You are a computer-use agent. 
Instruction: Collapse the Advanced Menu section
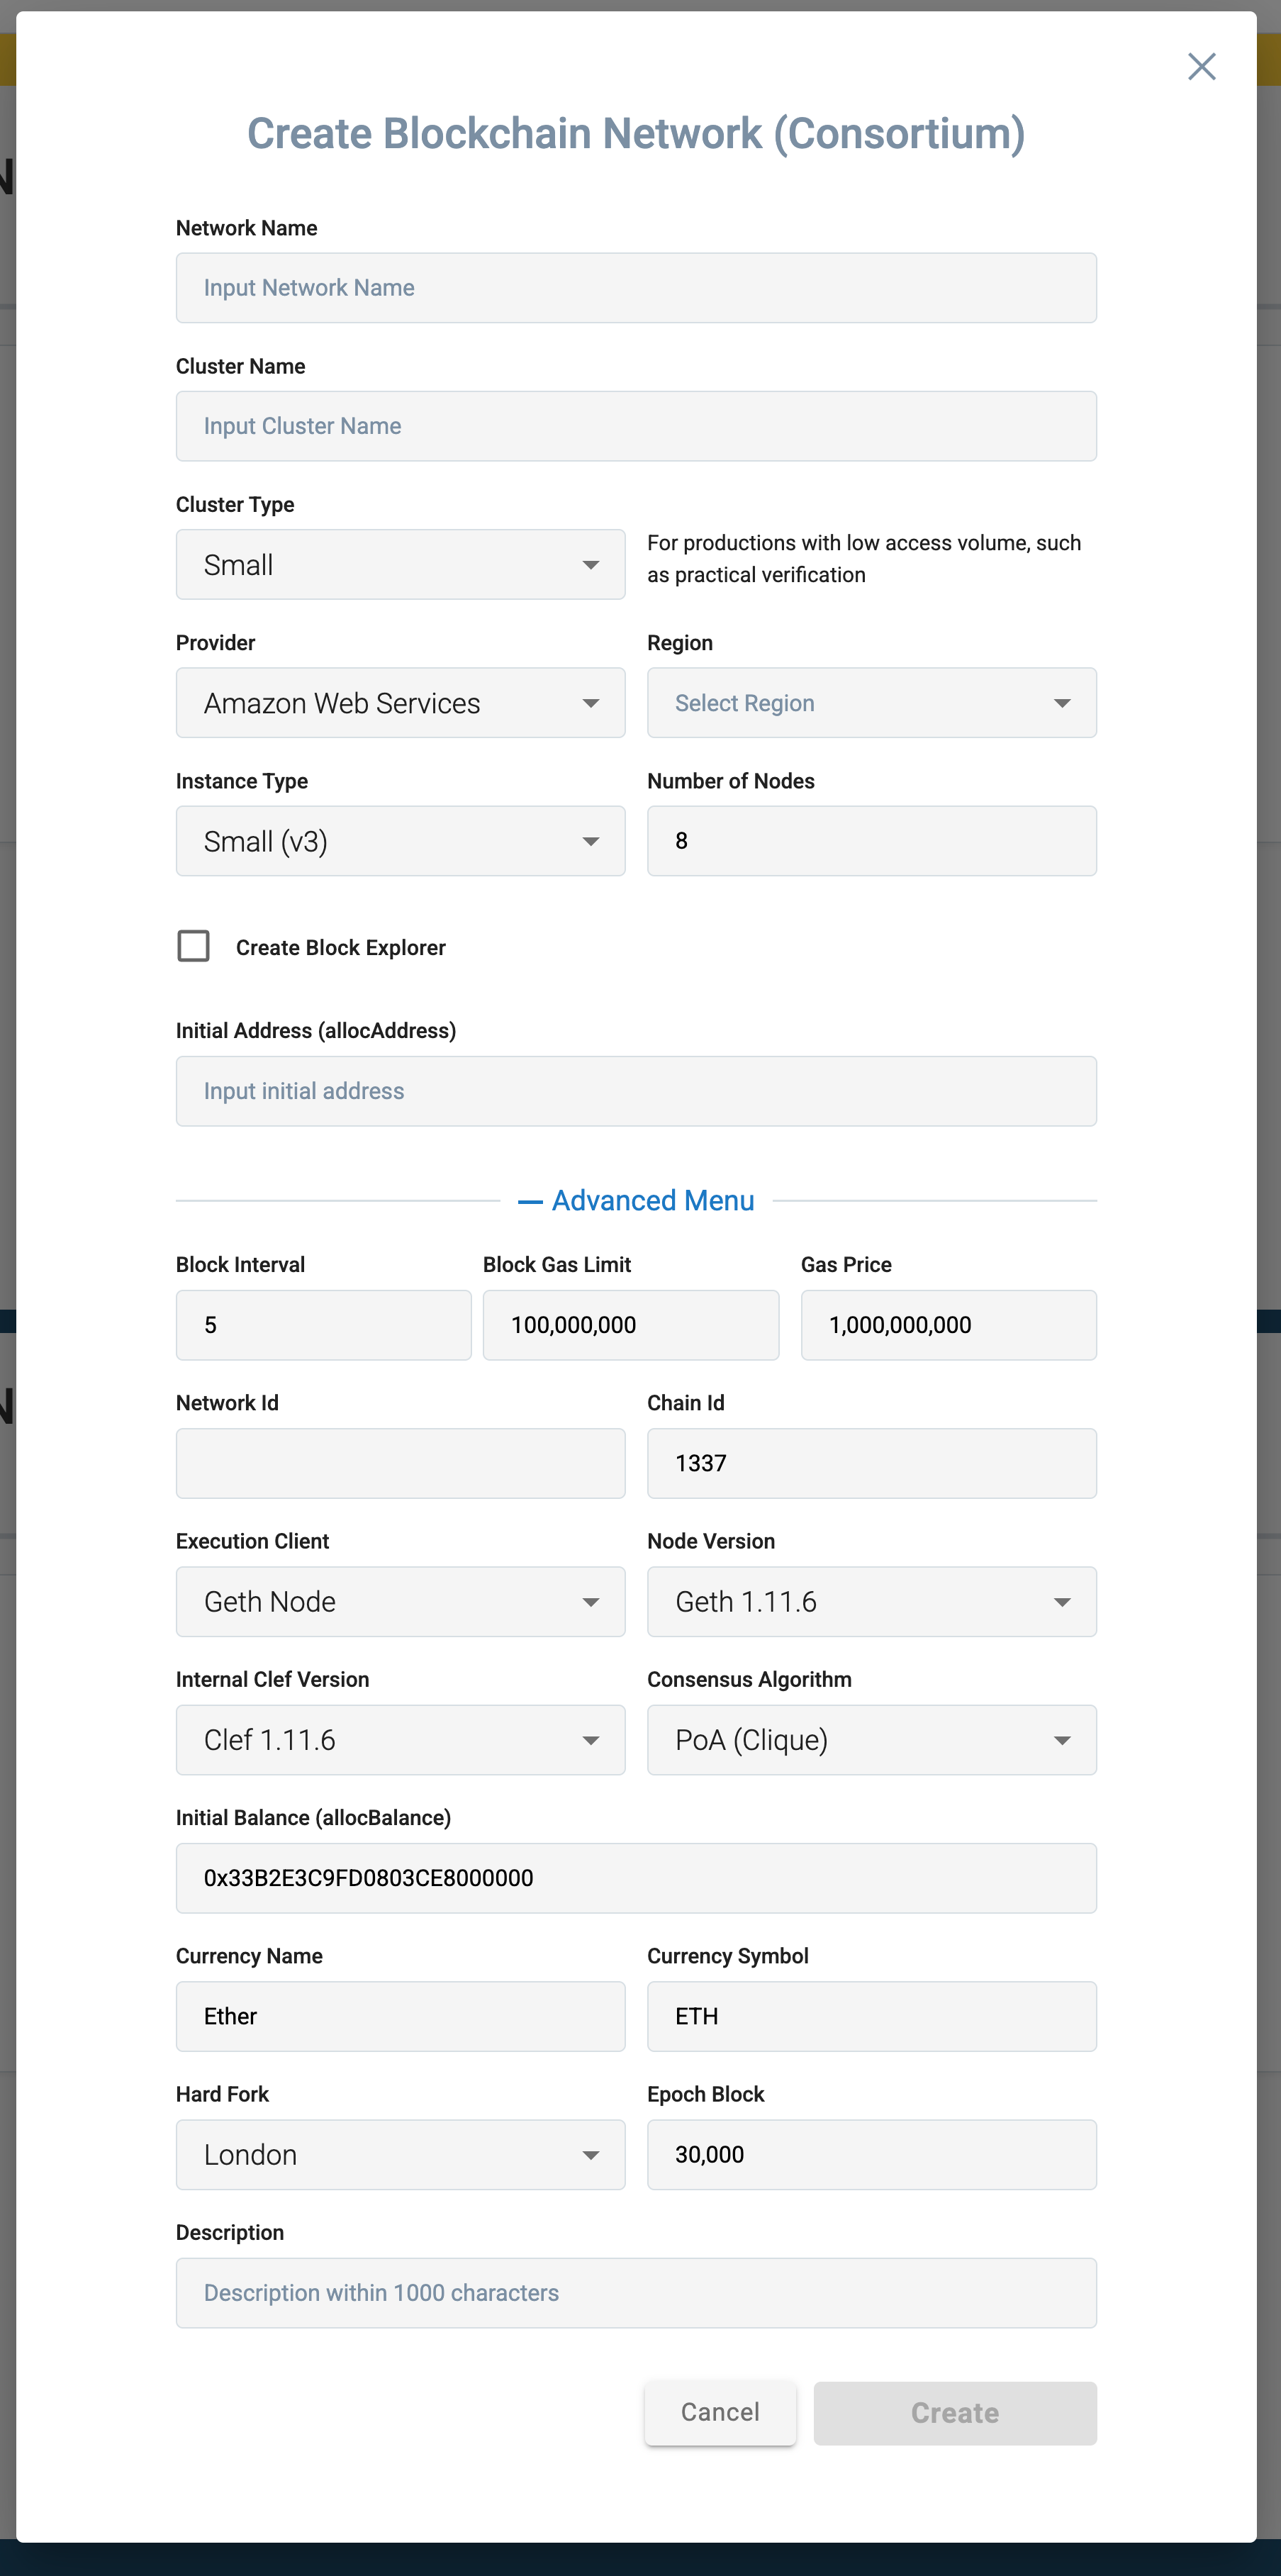point(636,1200)
